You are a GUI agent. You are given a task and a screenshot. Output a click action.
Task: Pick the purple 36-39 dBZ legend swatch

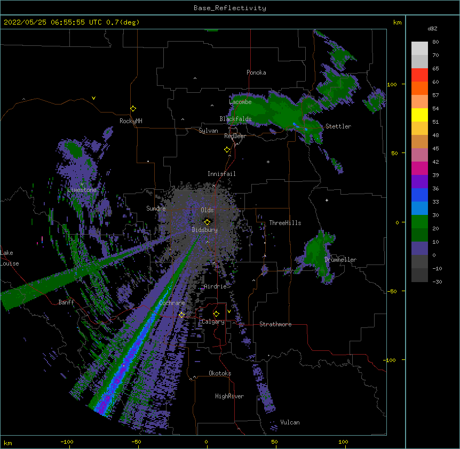tap(419, 182)
